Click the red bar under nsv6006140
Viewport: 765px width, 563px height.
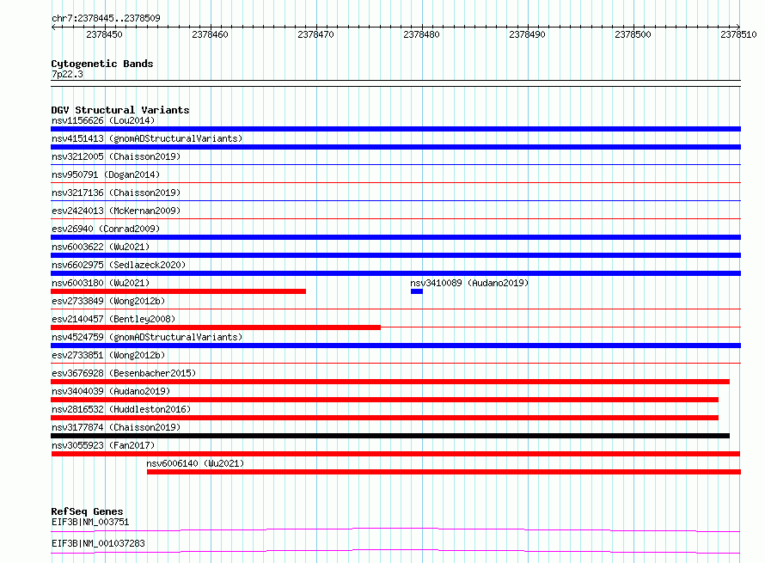[444, 472]
